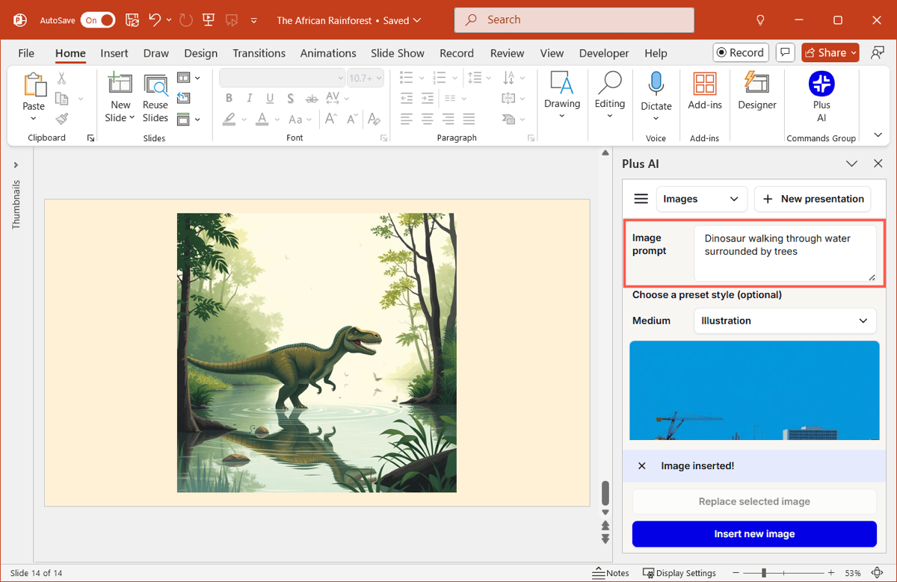Select the Format Painter brush
The height and width of the screenshot is (582, 897).
[62, 119]
